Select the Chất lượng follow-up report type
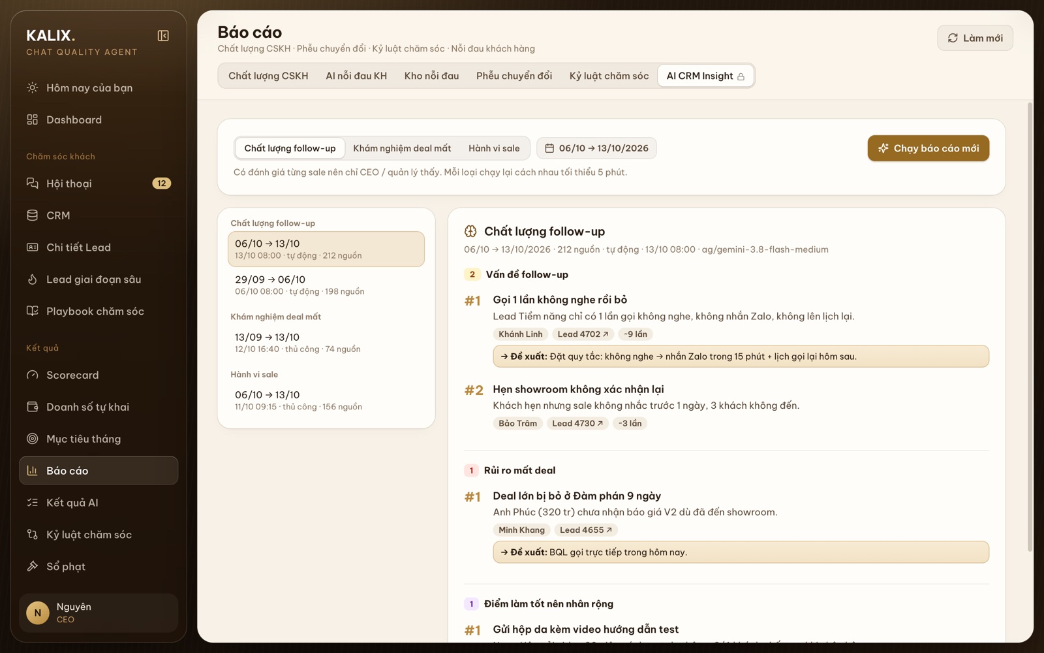1044x653 pixels. tap(290, 148)
